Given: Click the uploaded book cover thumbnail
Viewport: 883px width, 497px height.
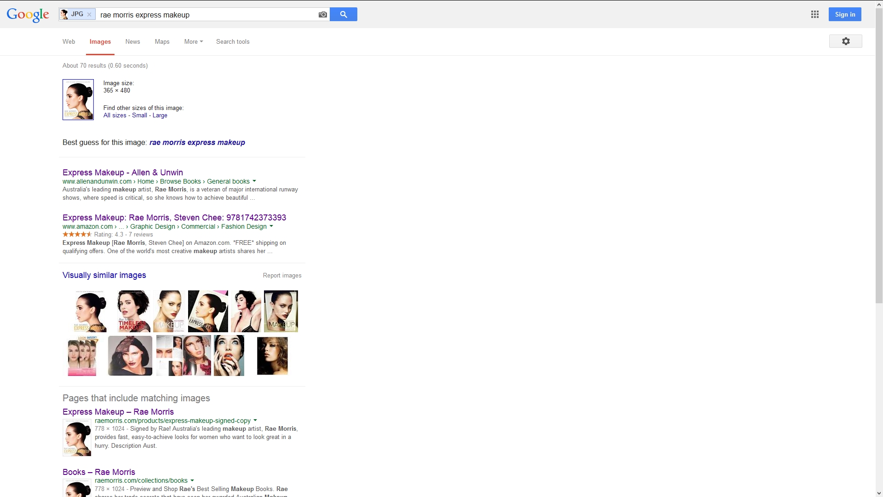Looking at the screenshot, I should pos(78,99).
